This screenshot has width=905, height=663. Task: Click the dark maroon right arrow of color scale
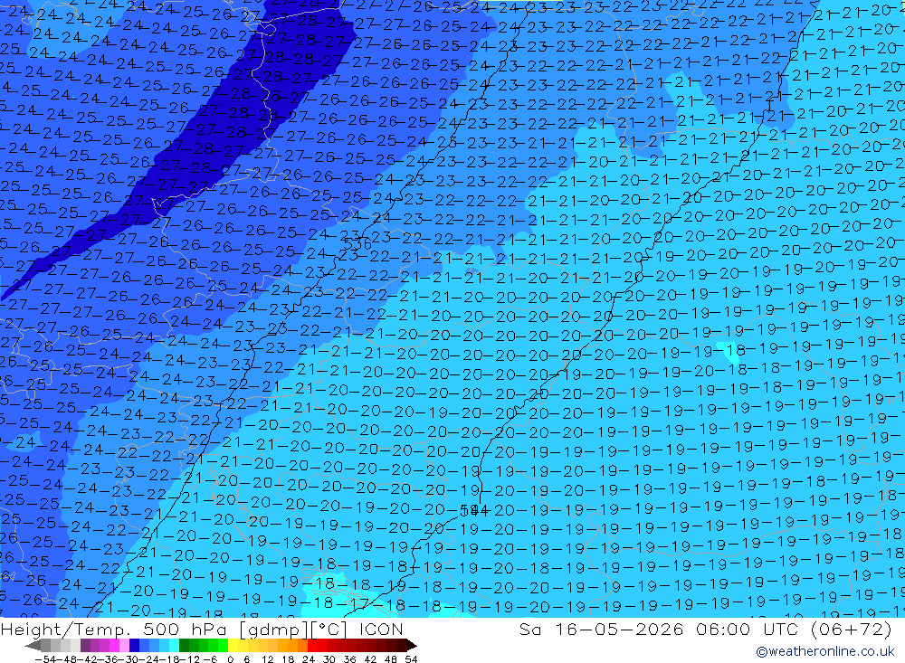click(412, 646)
